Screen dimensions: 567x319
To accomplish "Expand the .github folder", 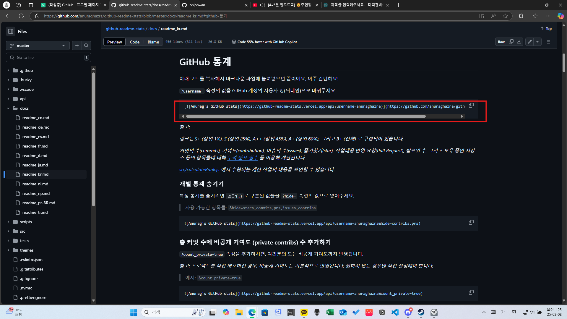I will (8, 70).
